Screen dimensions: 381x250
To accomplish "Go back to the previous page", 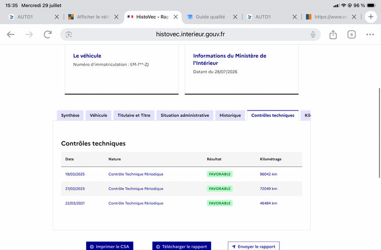I will coord(10,34).
